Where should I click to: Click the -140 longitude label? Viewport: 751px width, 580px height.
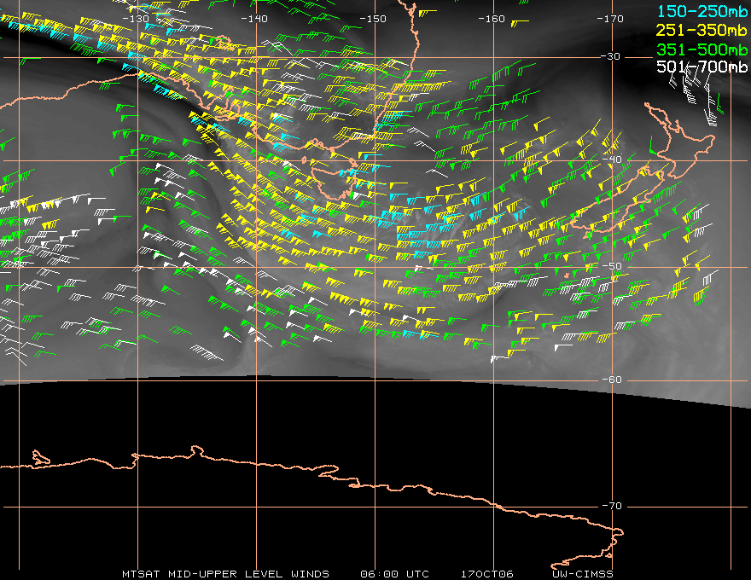(x=254, y=19)
